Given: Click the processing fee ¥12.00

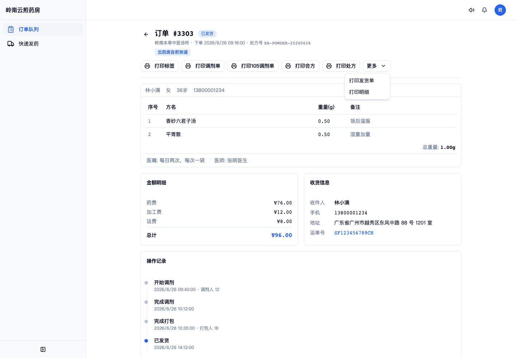Looking at the screenshot, I should pos(283,212).
